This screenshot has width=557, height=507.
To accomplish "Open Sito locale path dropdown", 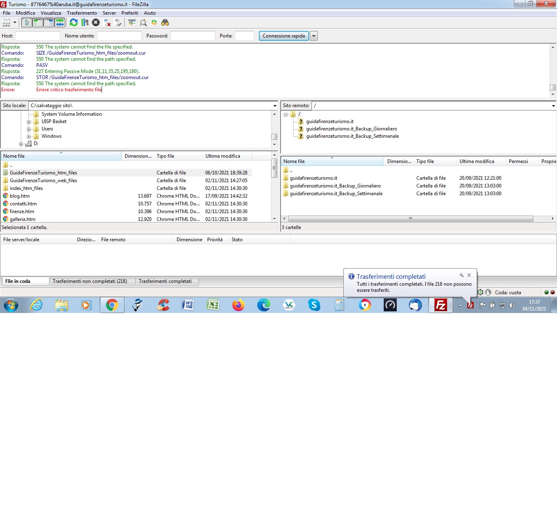I will pyautogui.click(x=275, y=106).
